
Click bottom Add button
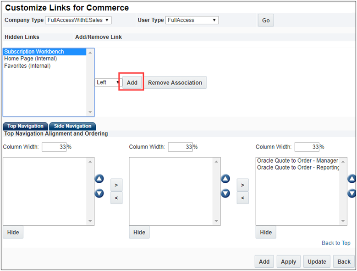click(x=264, y=262)
